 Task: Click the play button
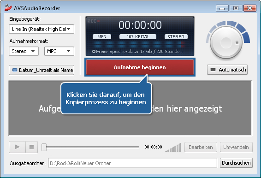coord(17,147)
